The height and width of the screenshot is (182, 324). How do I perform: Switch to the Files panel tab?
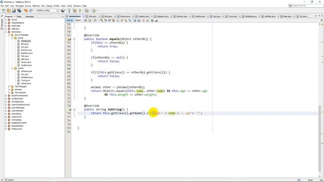[19, 17]
